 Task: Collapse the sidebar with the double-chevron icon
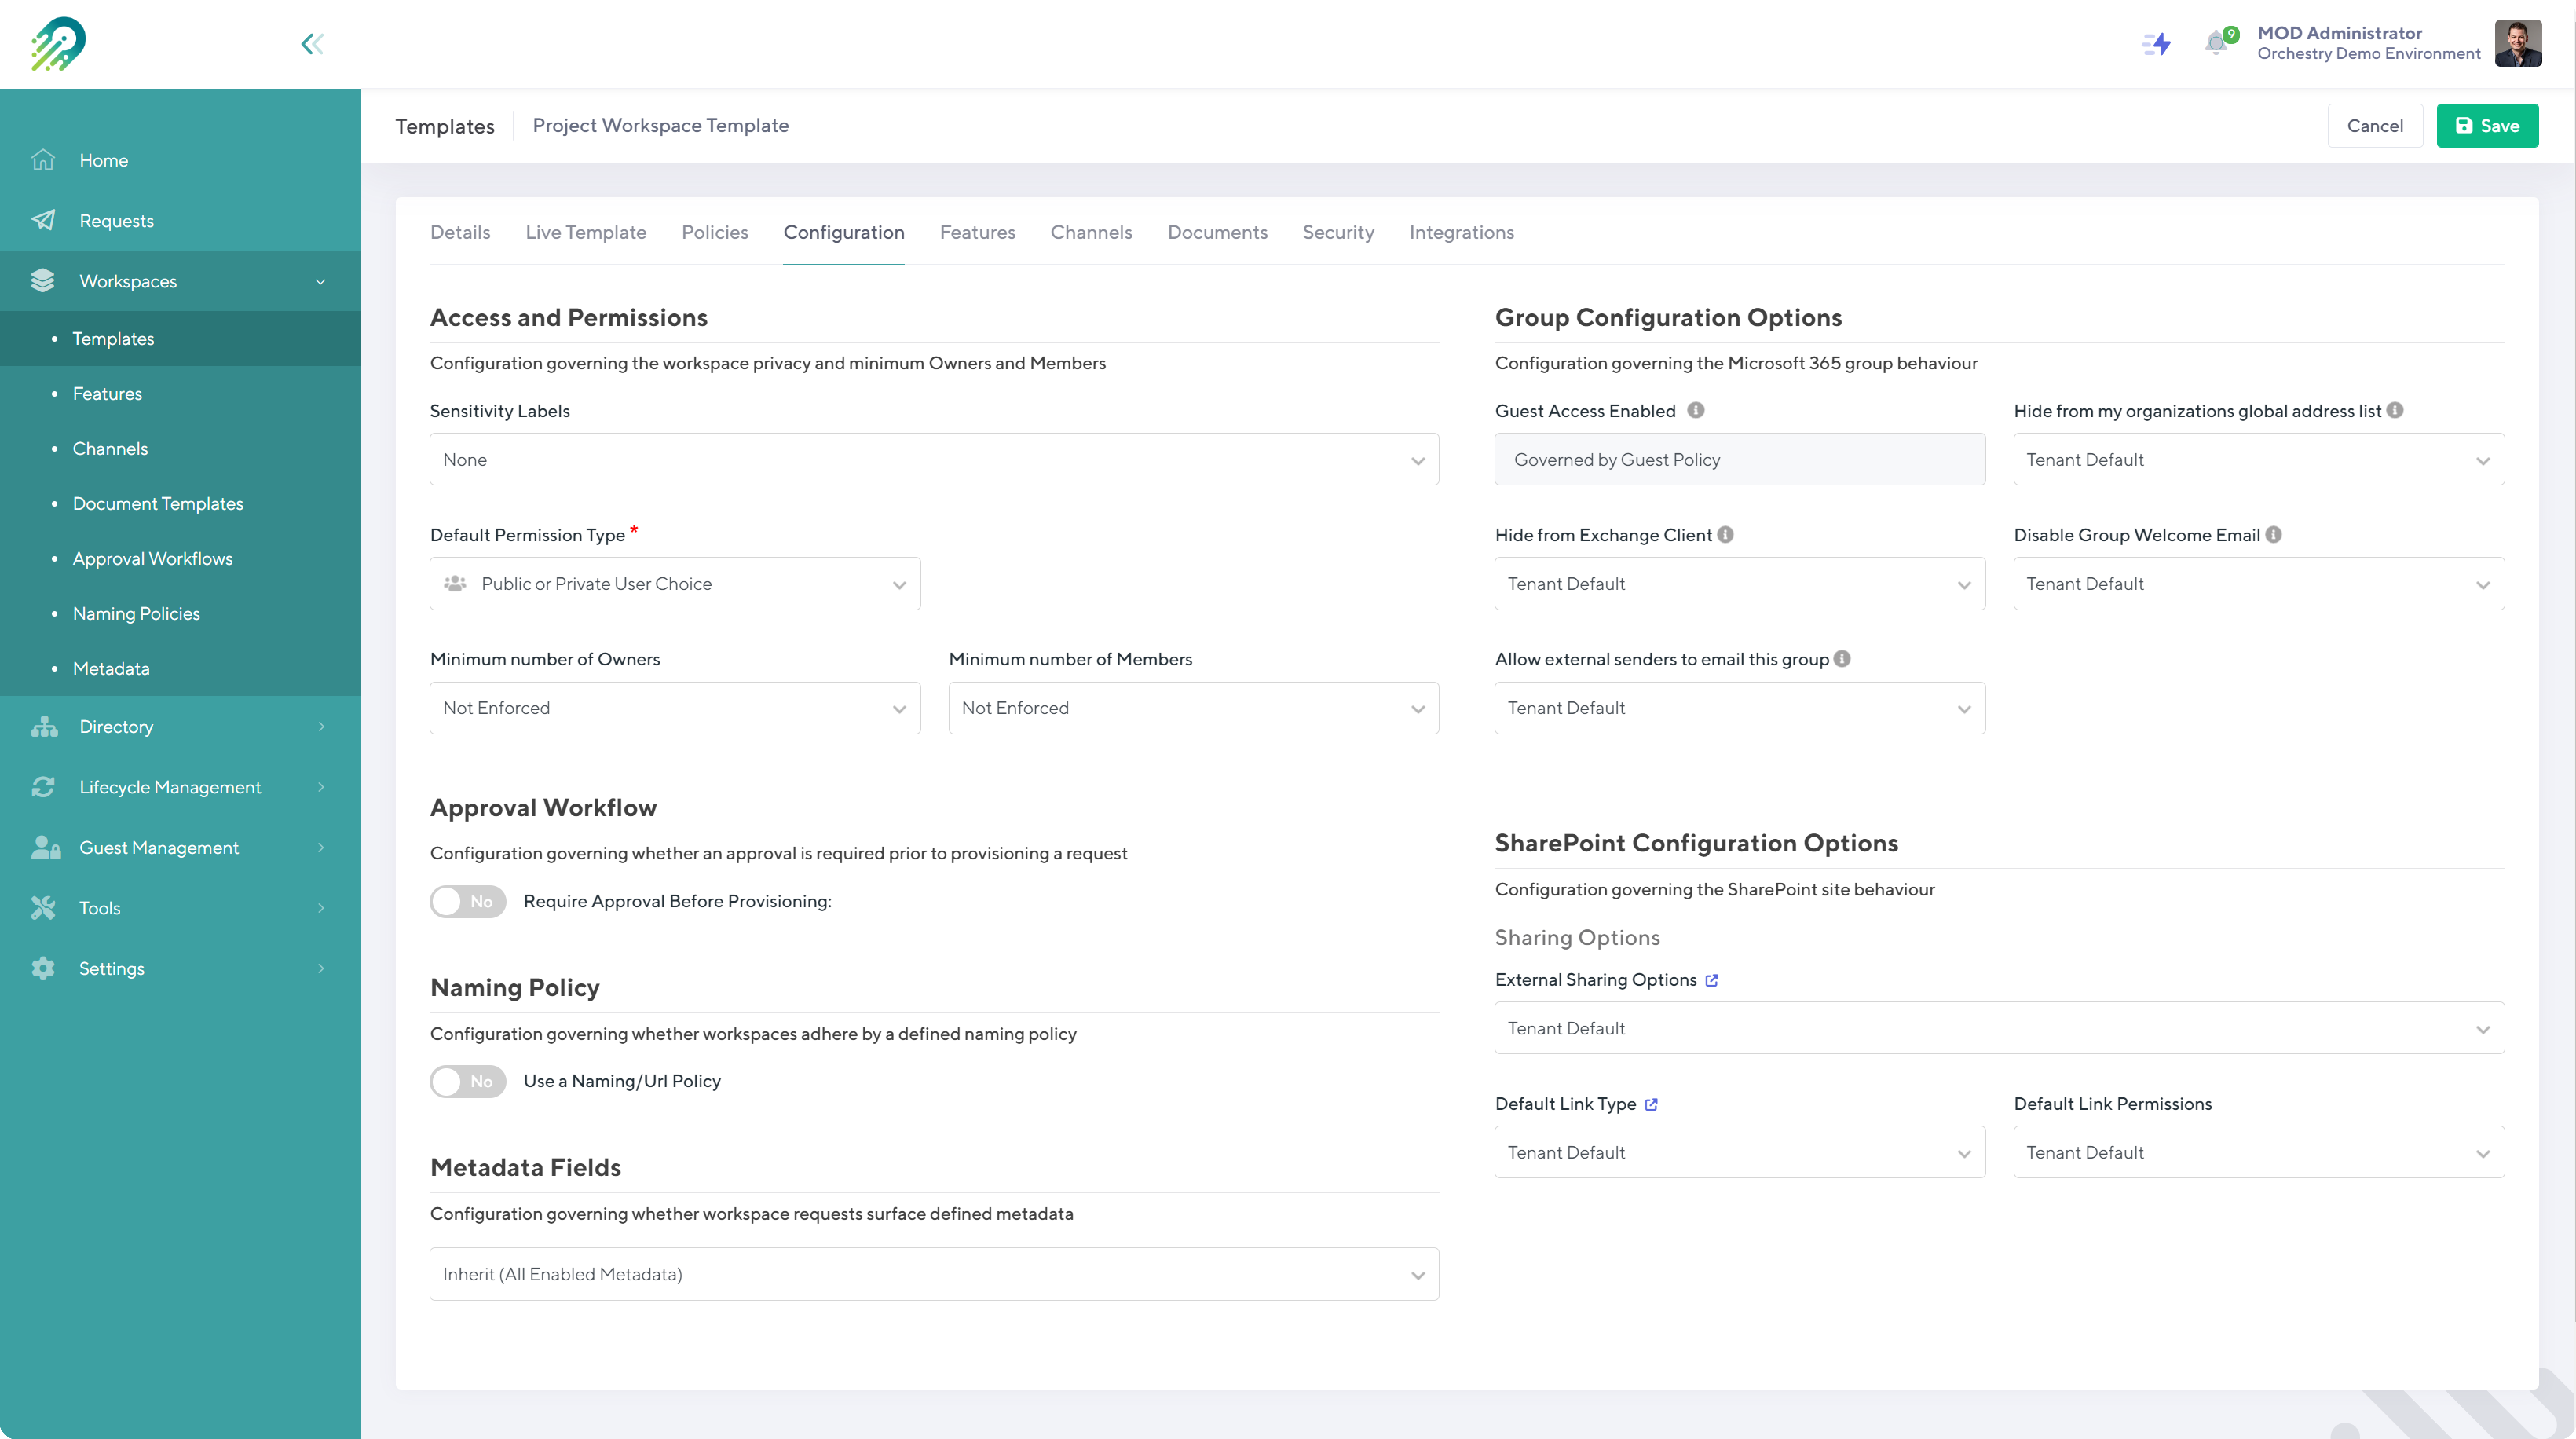coord(312,44)
